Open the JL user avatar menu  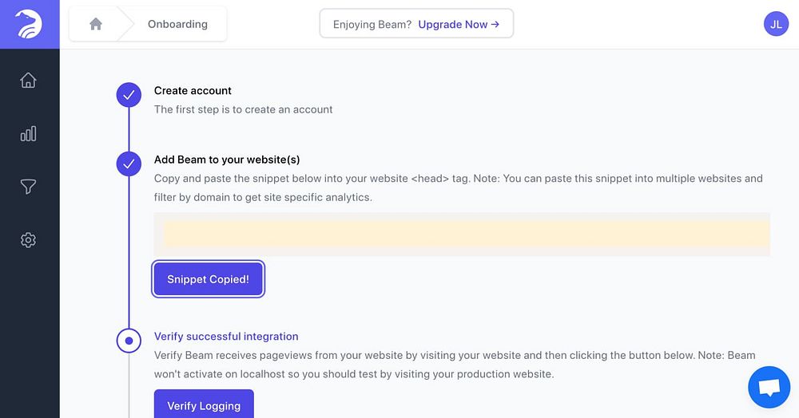(x=776, y=24)
